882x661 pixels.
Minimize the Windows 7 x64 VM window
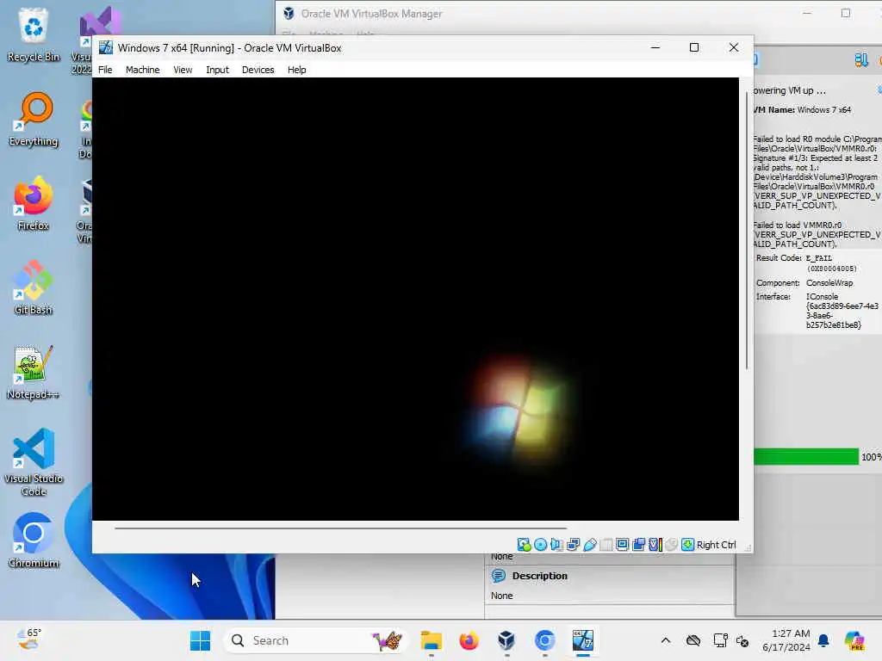click(655, 48)
